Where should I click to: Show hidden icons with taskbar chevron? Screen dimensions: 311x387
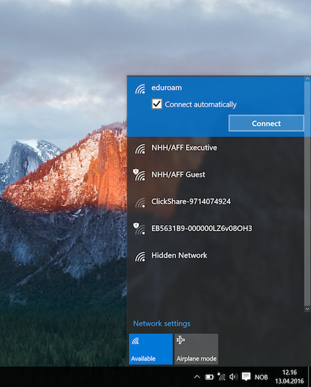pyautogui.click(x=197, y=377)
